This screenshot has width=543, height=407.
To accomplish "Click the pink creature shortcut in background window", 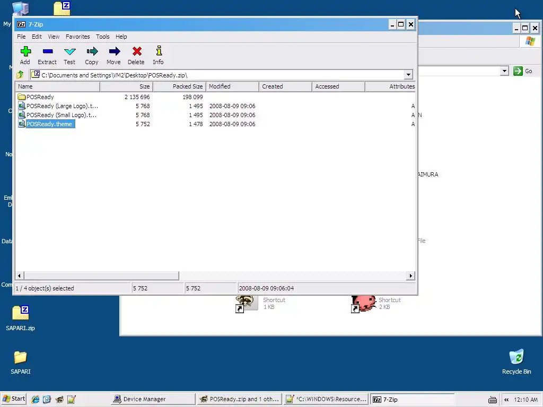I will (x=363, y=304).
